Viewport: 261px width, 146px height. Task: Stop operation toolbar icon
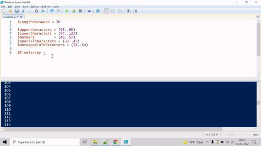tap(80, 11)
